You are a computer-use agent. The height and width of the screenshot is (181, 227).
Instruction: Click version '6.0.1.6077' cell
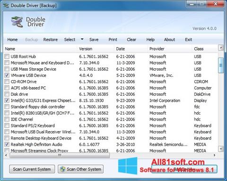pos(89,145)
